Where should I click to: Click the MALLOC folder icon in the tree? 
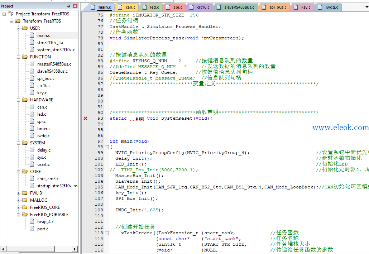tap(25, 200)
